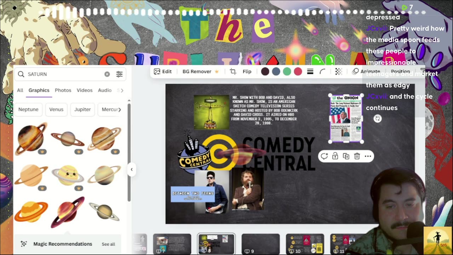
Task: Open the Position panel
Action: tap(400, 72)
